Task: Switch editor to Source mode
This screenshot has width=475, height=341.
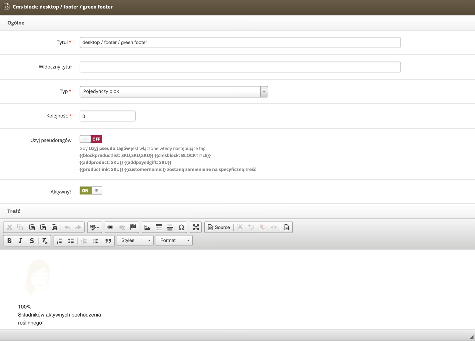Action: click(219, 227)
